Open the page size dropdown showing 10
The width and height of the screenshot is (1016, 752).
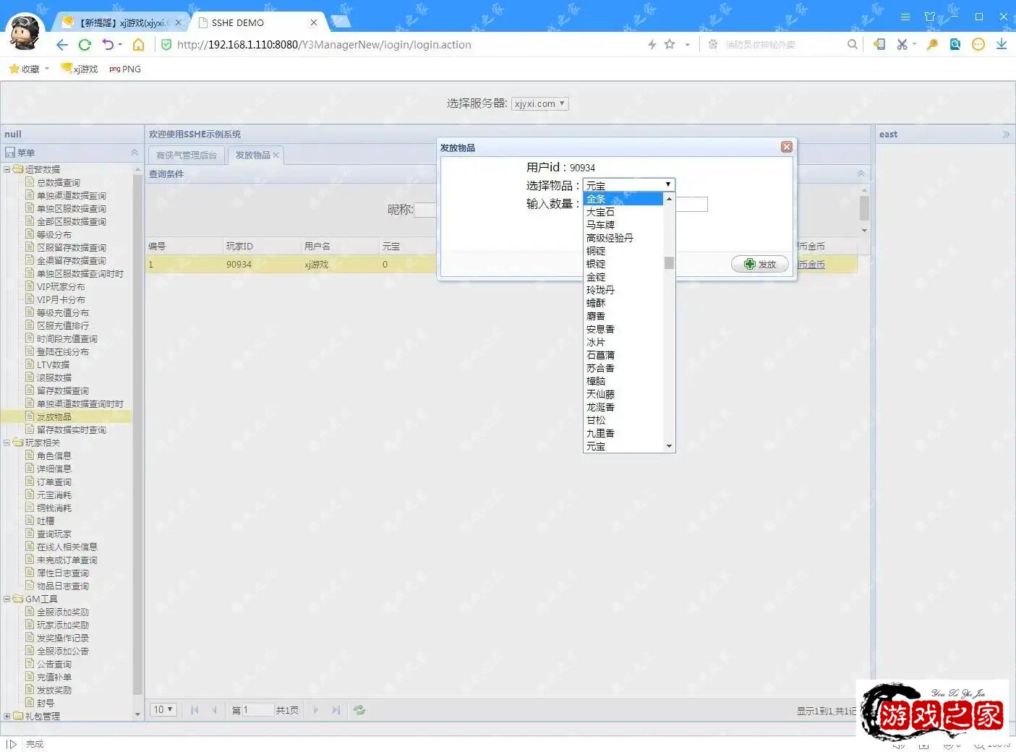(x=163, y=710)
